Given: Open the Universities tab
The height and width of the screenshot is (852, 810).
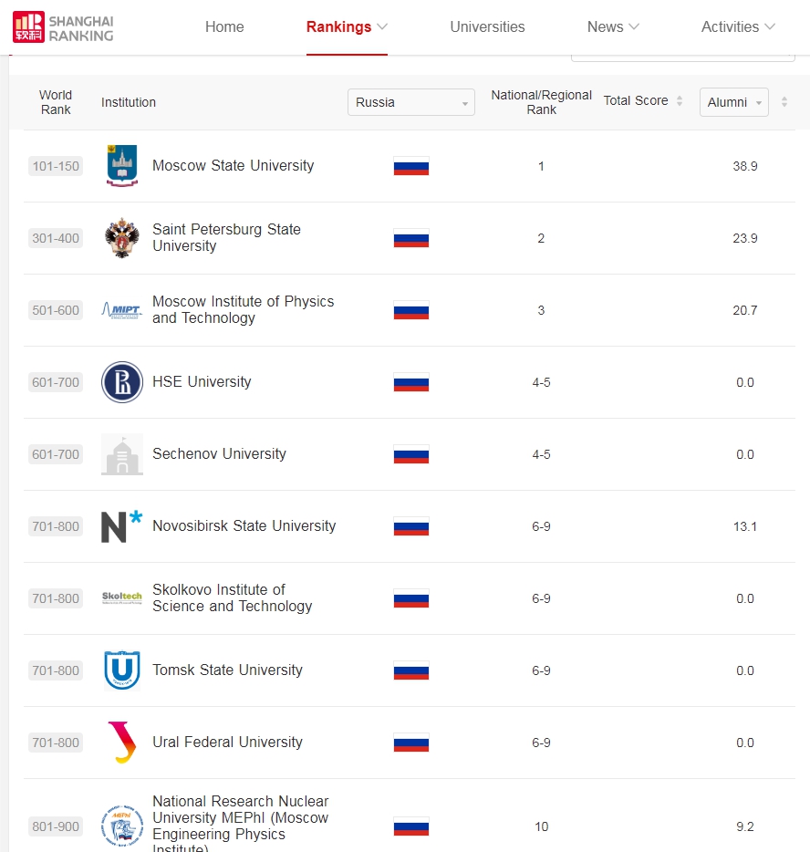Looking at the screenshot, I should [487, 26].
